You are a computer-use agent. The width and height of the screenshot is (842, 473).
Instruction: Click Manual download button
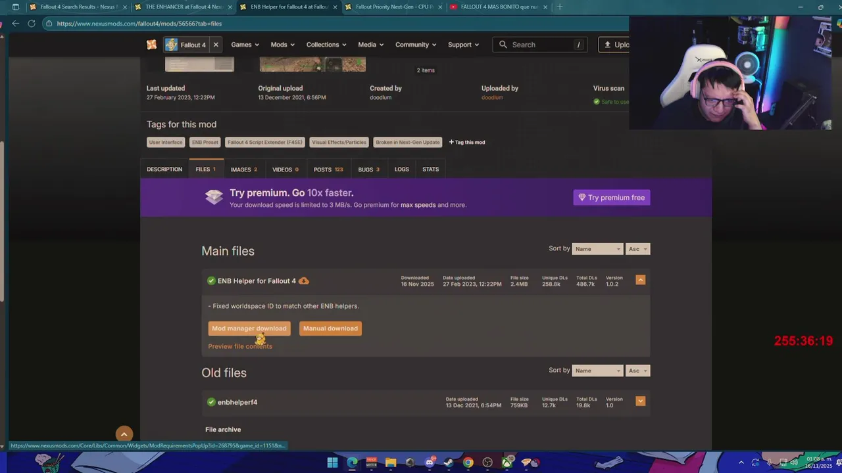pos(330,328)
